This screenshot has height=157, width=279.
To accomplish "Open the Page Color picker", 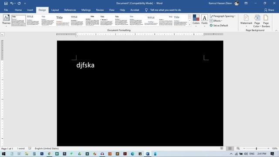I will 257,21.
